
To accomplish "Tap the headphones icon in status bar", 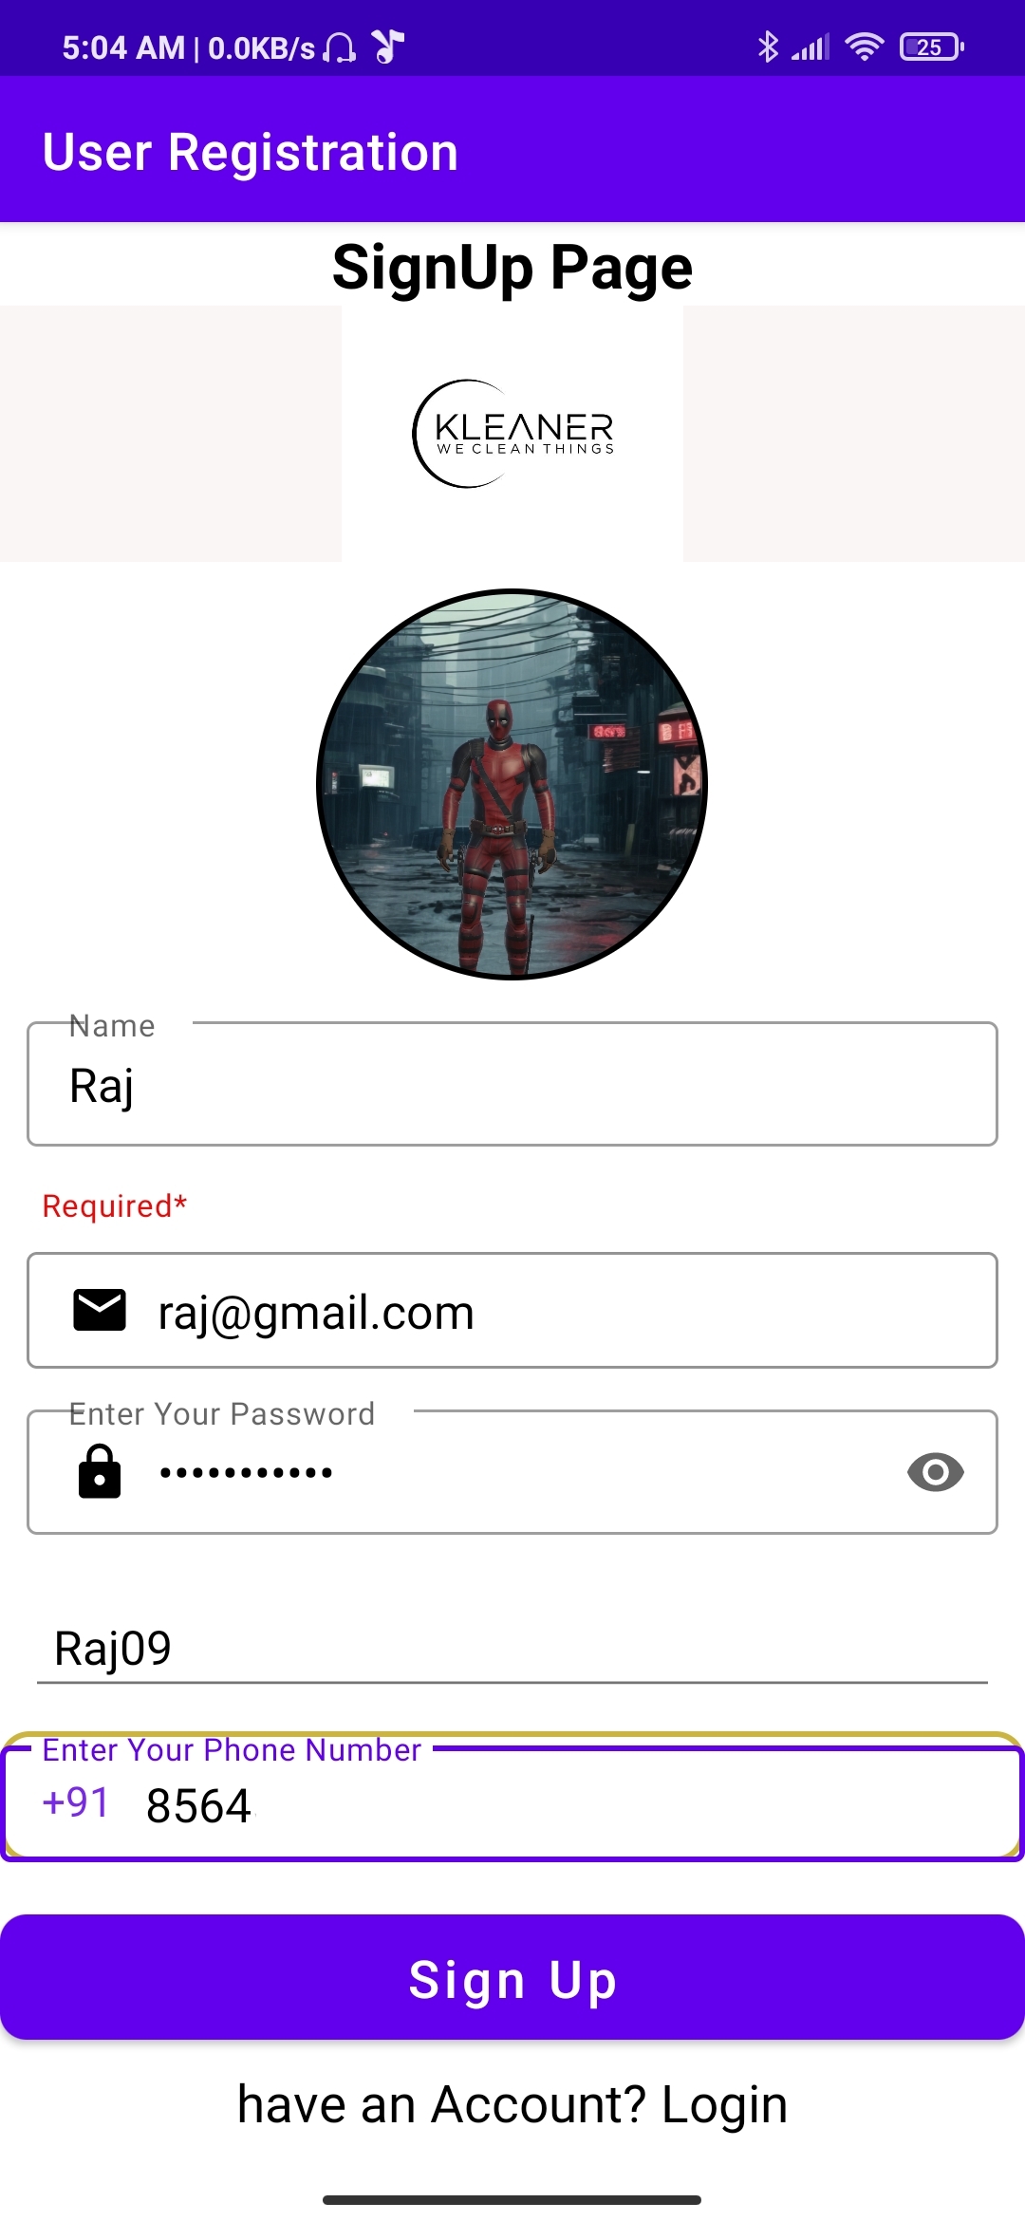I will click(340, 47).
